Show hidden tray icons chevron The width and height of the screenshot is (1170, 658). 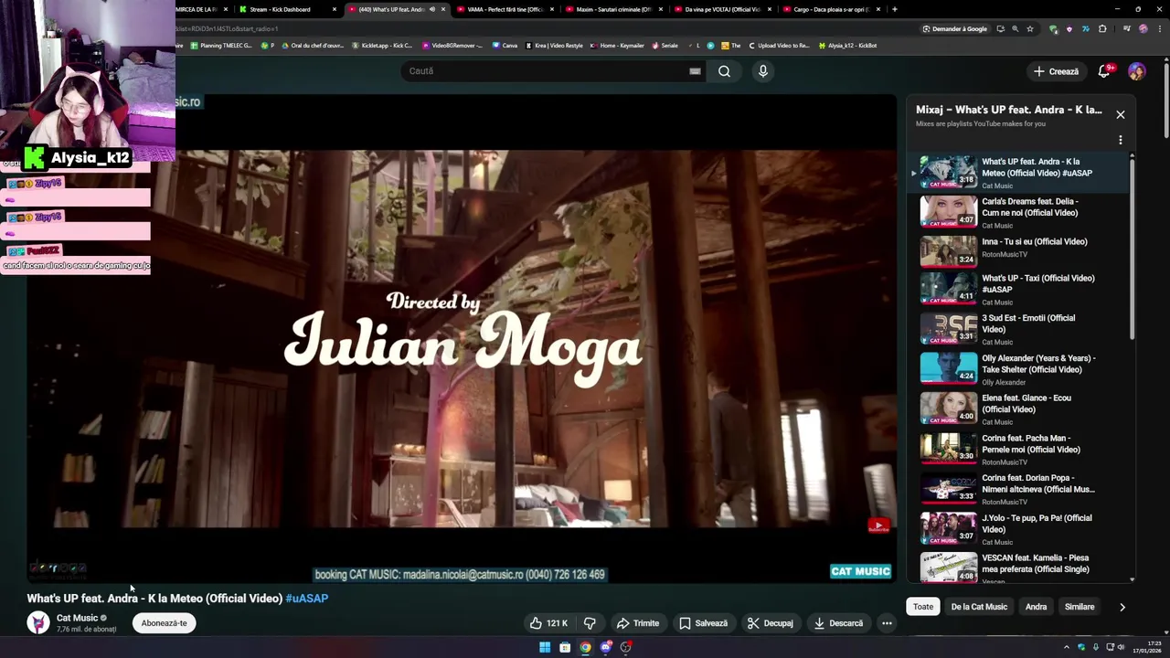click(1066, 647)
